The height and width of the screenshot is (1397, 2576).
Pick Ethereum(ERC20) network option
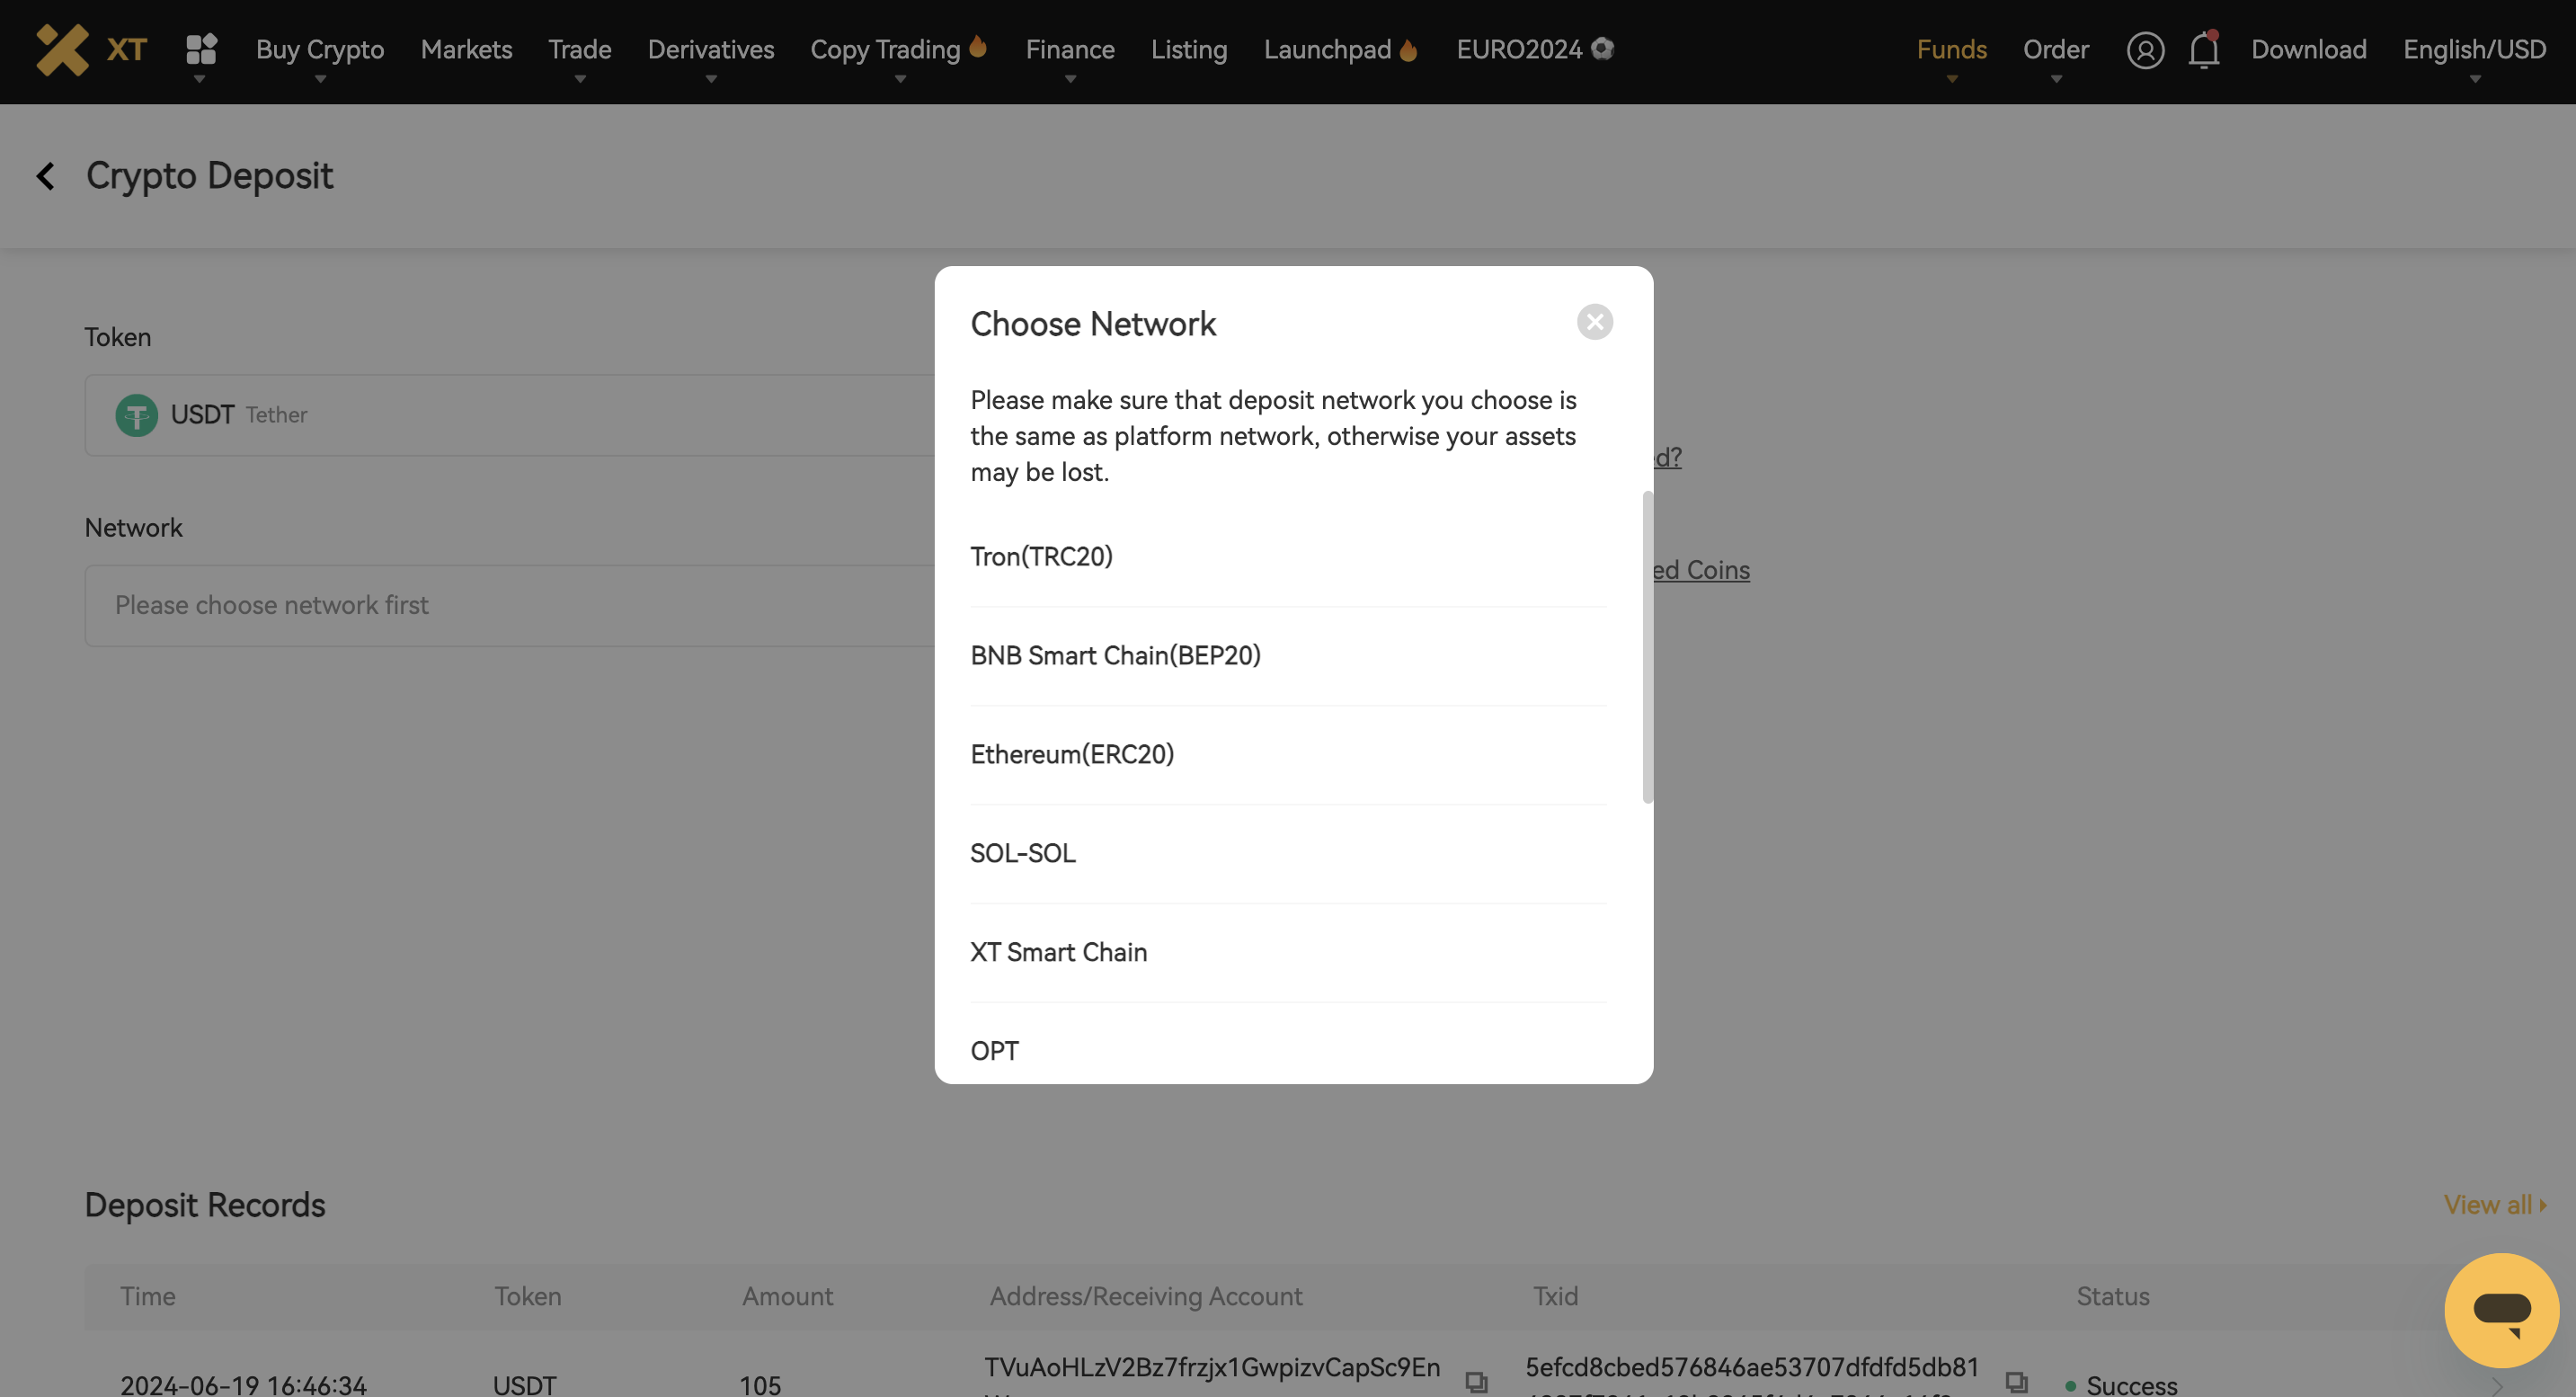[1072, 755]
